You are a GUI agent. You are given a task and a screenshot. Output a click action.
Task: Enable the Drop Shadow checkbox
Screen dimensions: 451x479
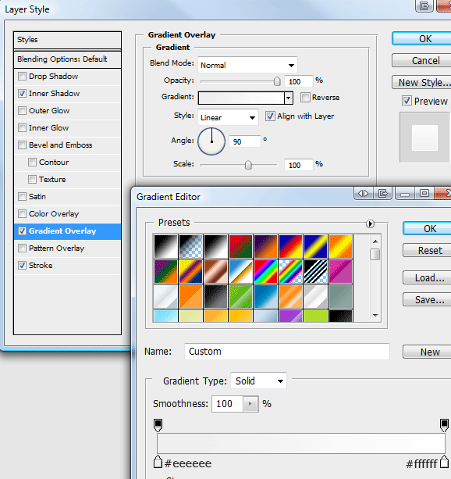tap(22, 76)
